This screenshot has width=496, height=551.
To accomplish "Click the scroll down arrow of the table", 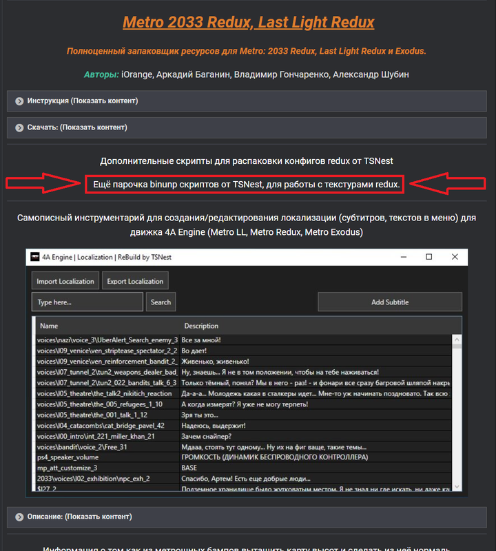I will pyautogui.click(x=457, y=487).
